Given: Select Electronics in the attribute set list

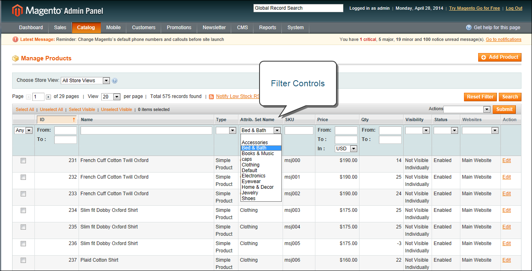Looking at the screenshot, I should [261, 176].
